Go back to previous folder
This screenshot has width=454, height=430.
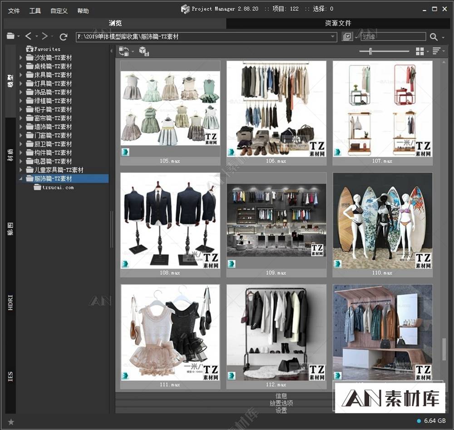tap(28, 37)
